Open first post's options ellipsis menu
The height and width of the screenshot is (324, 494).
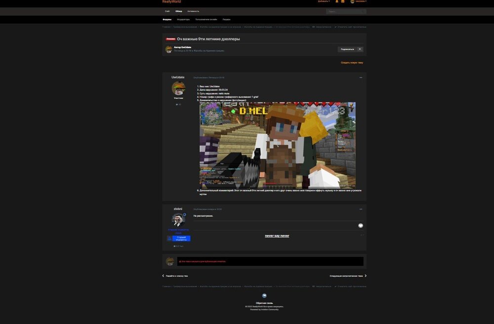click(361, 77)
